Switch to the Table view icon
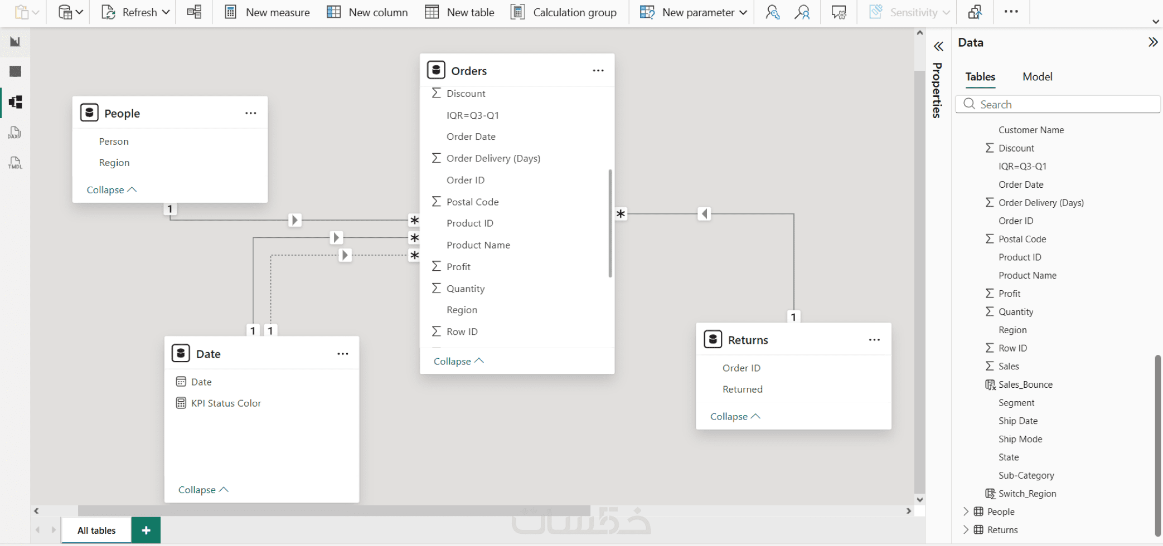1163x546 pixels. coord(15,71)
